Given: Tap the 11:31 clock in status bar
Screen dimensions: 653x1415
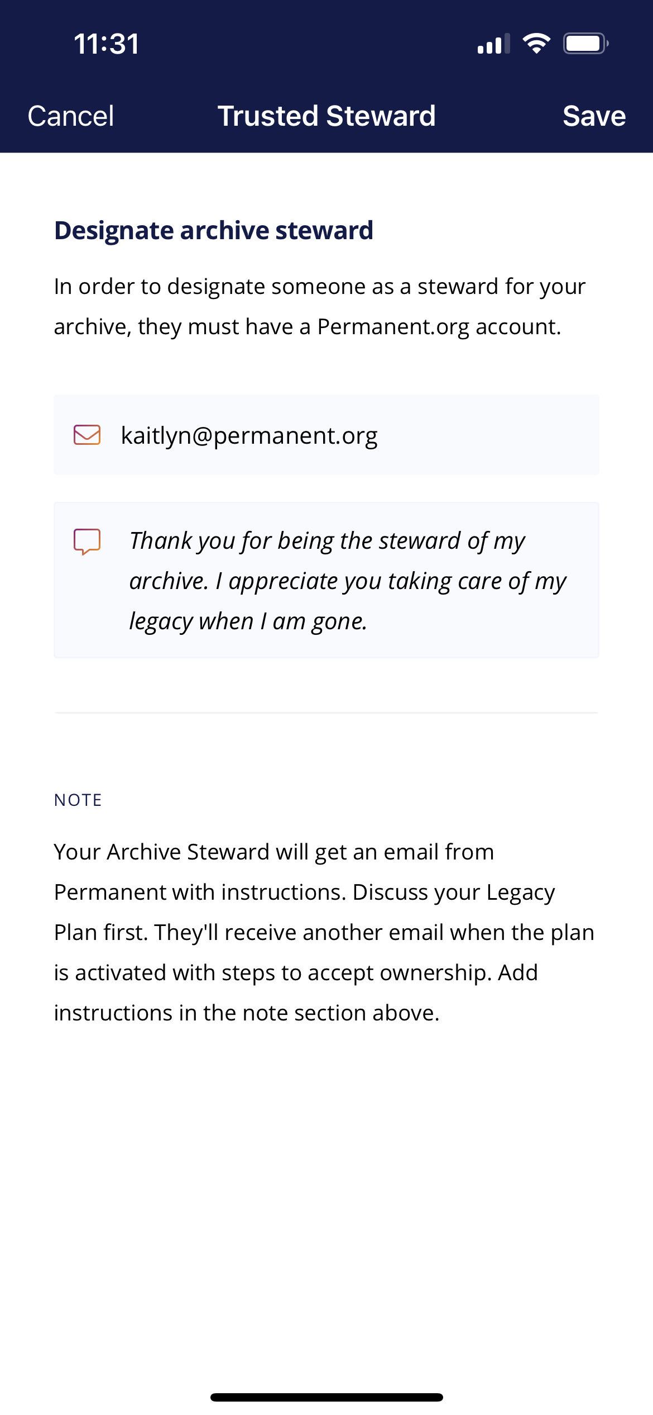Looking at the screenshot, I should (x=106, y=44).
